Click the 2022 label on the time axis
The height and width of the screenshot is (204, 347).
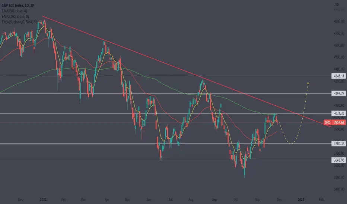click(x=43, y=200)
